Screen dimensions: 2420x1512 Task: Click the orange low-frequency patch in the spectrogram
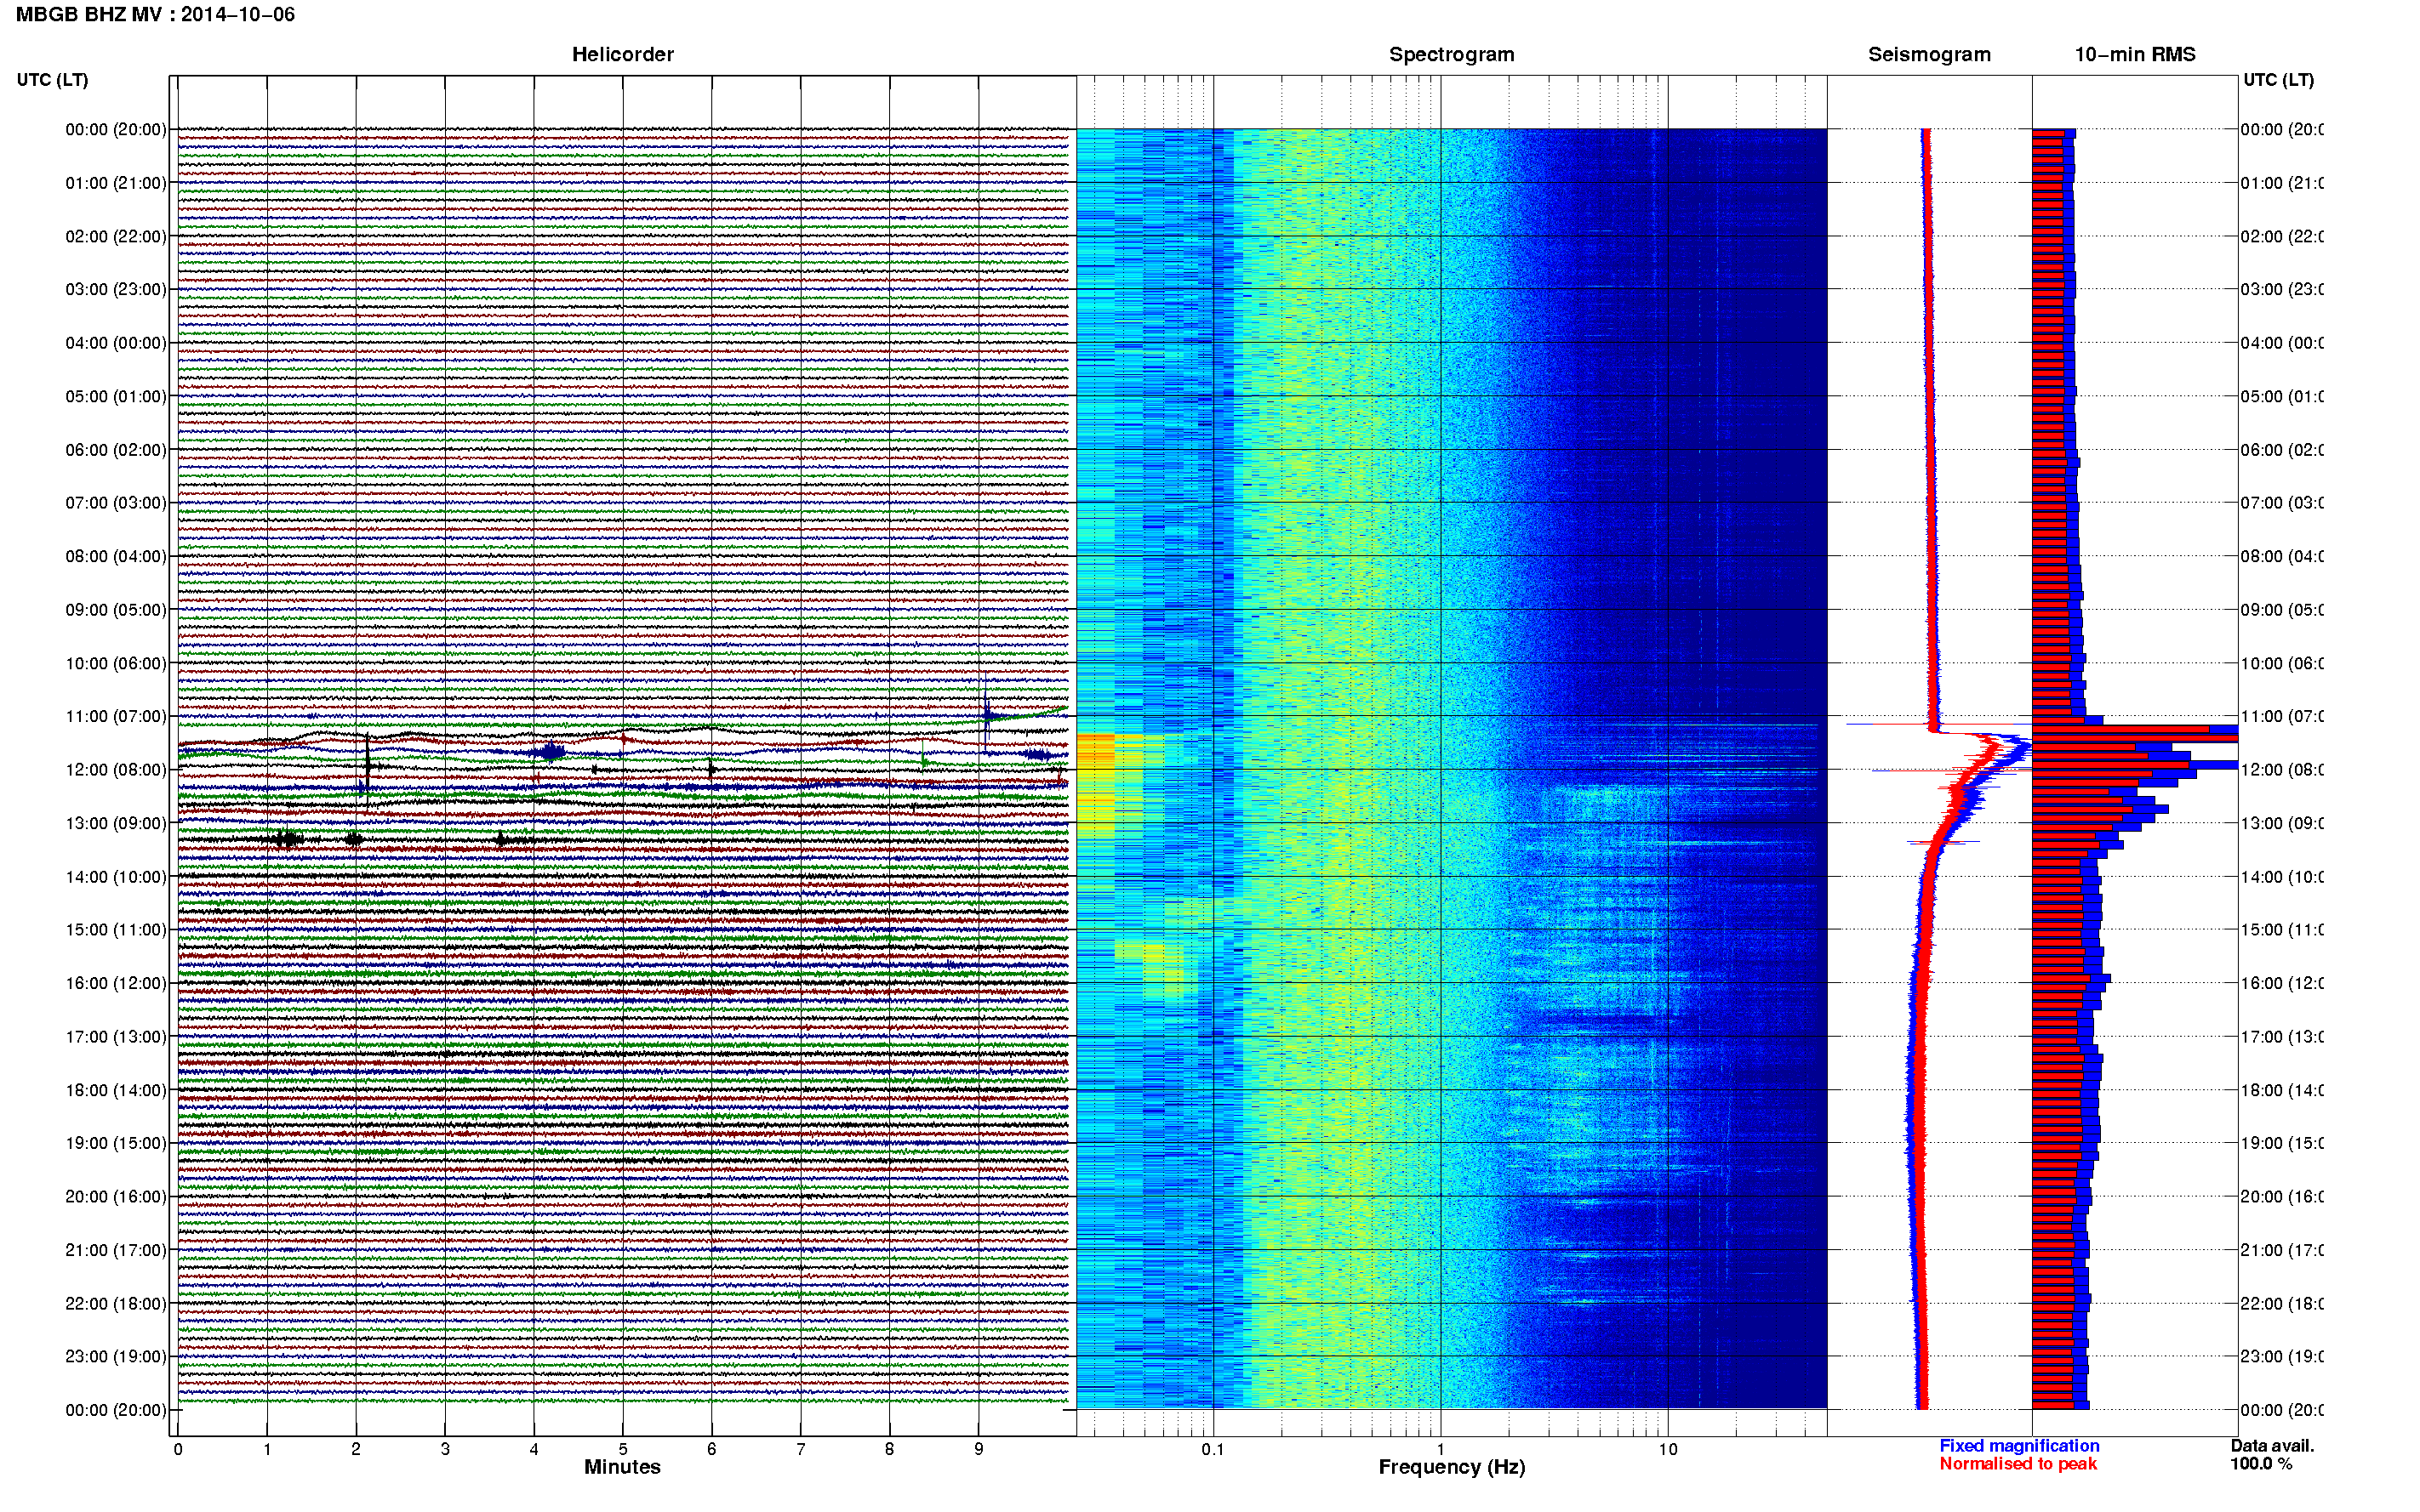pos(1095,751)
